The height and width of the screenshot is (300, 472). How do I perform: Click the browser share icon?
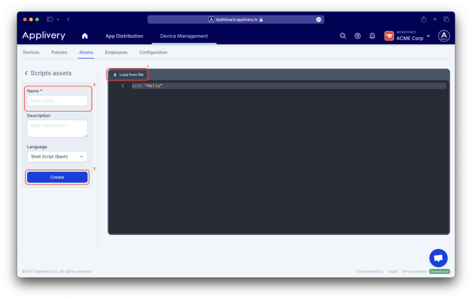424,19
